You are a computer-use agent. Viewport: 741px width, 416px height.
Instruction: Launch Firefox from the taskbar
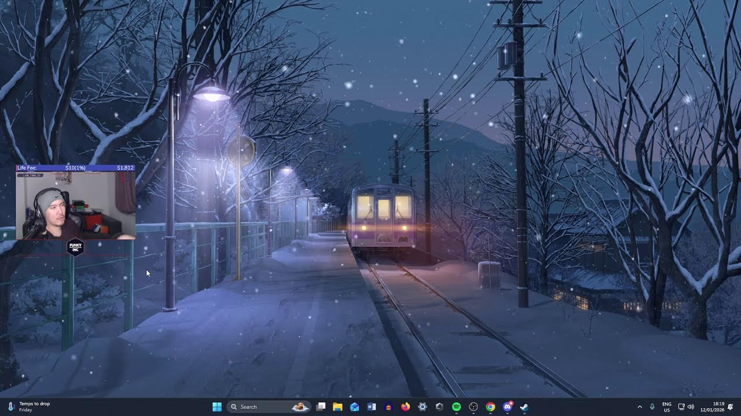tap(405, 407)
